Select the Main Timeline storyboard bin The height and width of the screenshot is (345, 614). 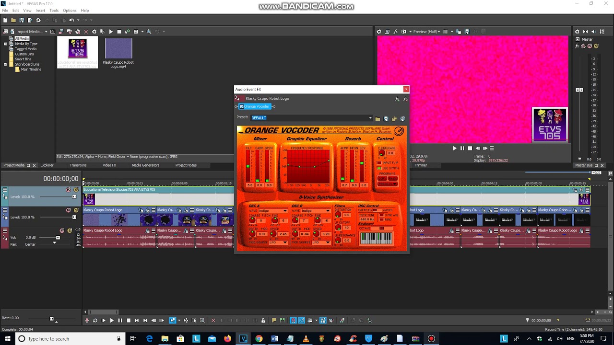(x=31, y=69)
